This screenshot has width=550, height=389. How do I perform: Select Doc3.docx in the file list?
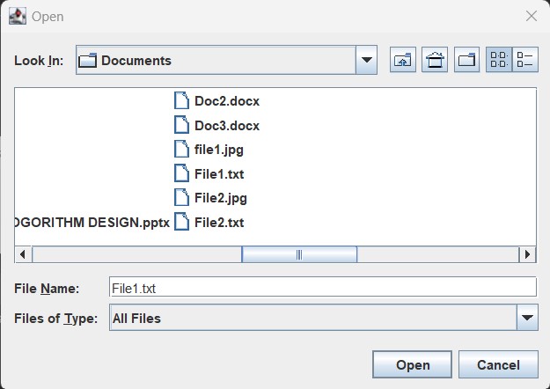click(216, 125)
